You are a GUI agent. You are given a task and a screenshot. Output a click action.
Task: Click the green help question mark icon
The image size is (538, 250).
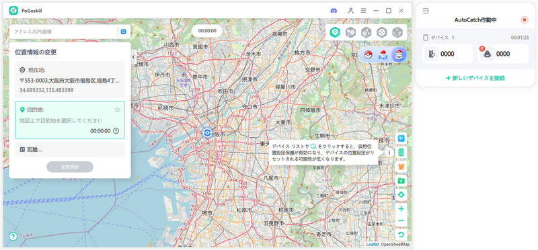click(13, 237)
